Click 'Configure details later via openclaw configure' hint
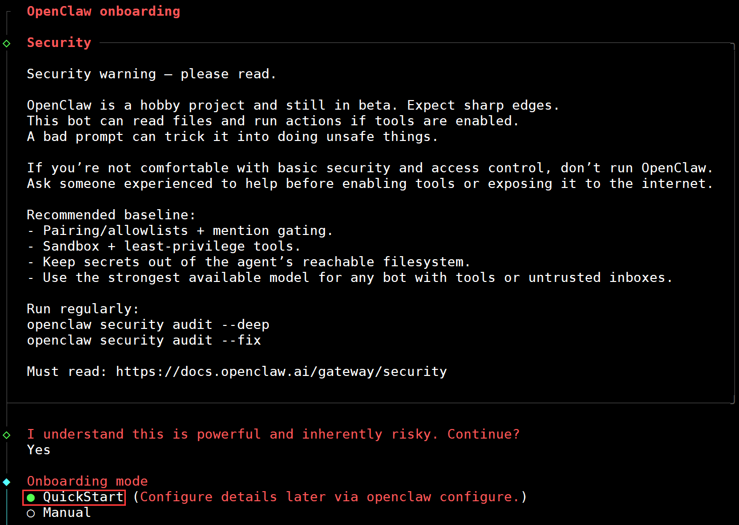 (330, 497)
